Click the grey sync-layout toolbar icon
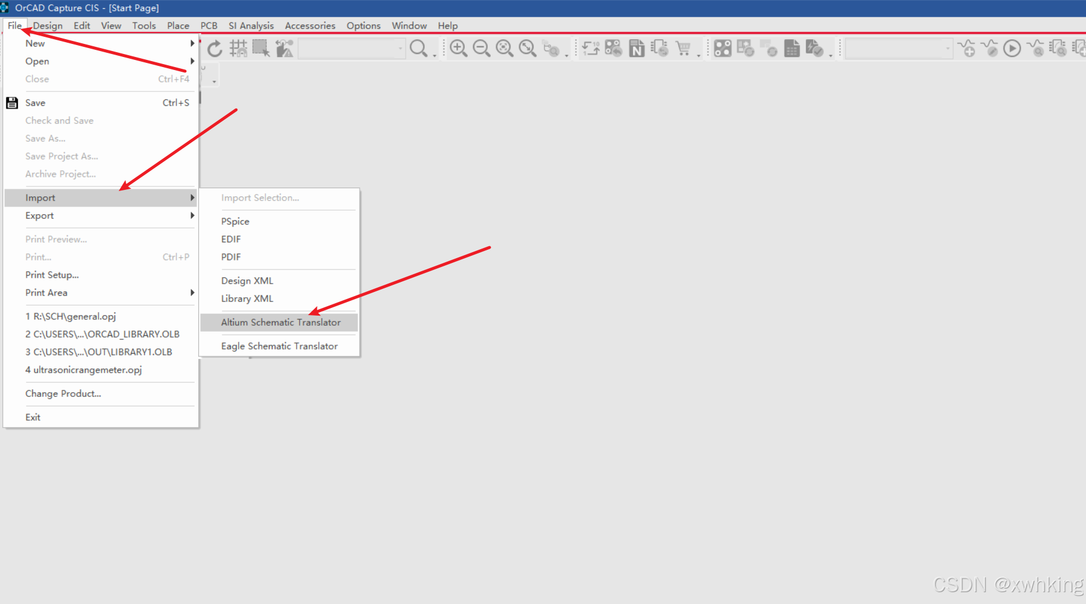The height and width of the screenshot is (604, 1086). tap(769, 48)
